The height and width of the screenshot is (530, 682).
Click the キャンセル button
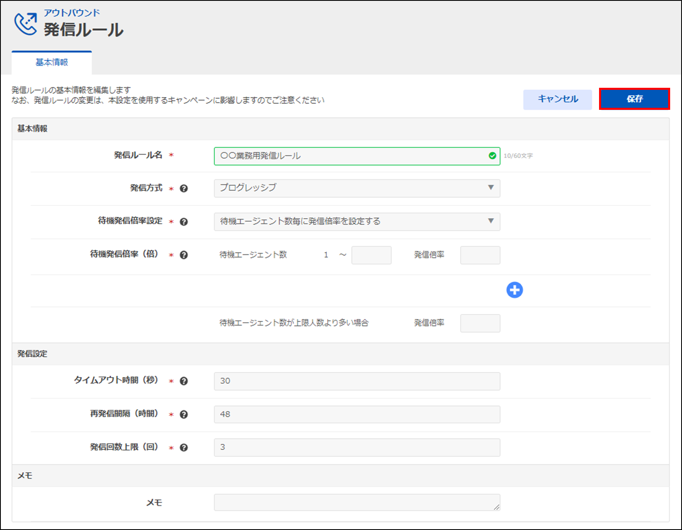[557, 99]
